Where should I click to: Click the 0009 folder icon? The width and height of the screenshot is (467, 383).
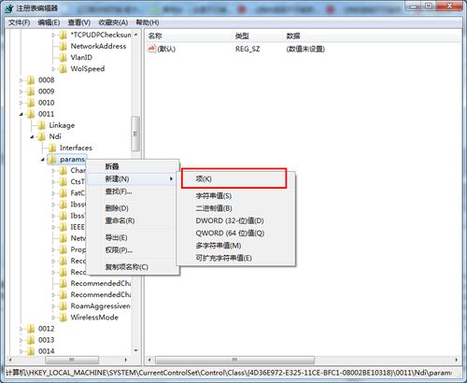[x=31, y=92]
